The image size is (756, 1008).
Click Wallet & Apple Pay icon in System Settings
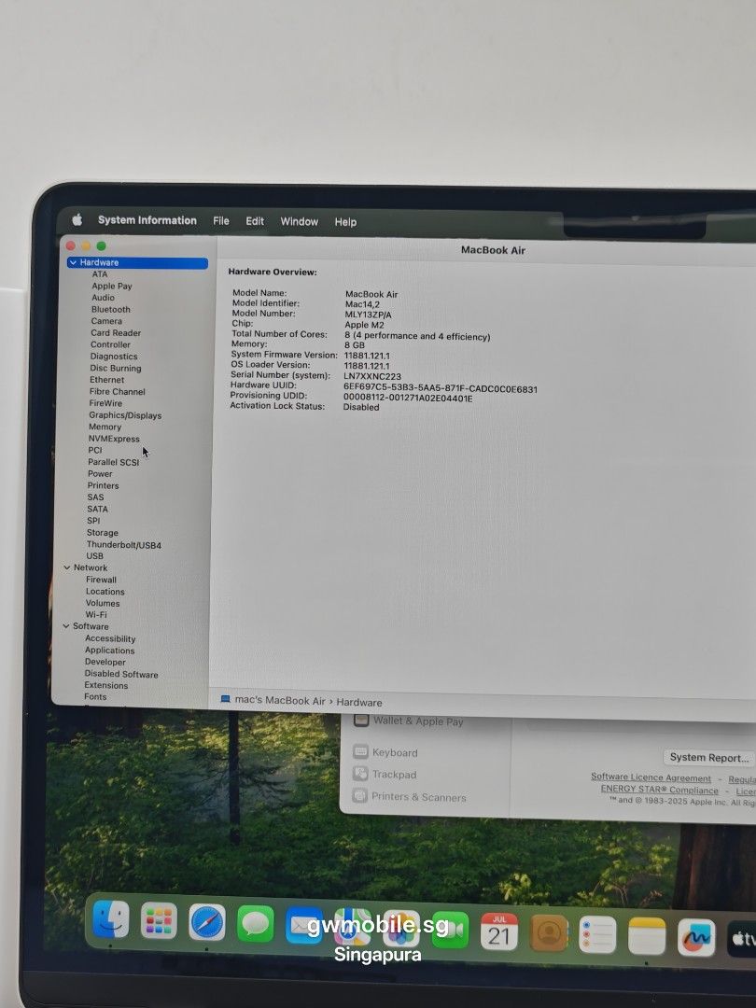coord(362,720)
